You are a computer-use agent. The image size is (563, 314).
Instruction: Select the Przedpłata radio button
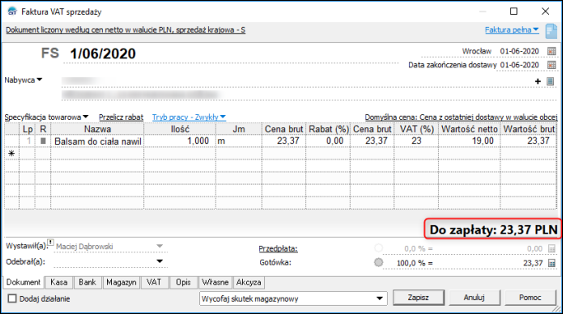click(379, 247)
